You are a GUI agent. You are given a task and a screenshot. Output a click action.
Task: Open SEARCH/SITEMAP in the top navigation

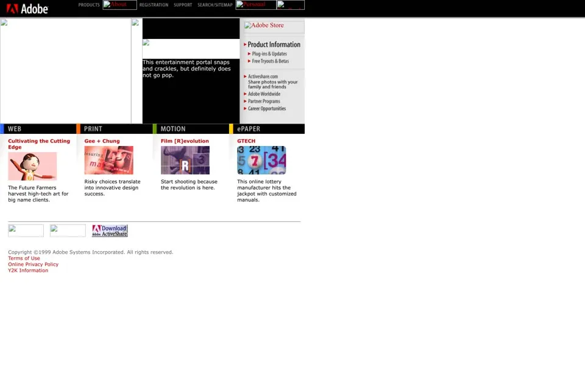(215, 5)
